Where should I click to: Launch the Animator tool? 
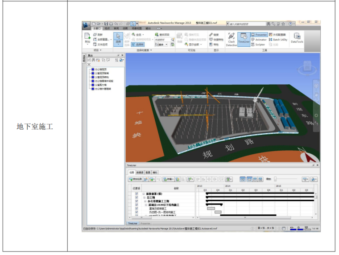point(259,39)
